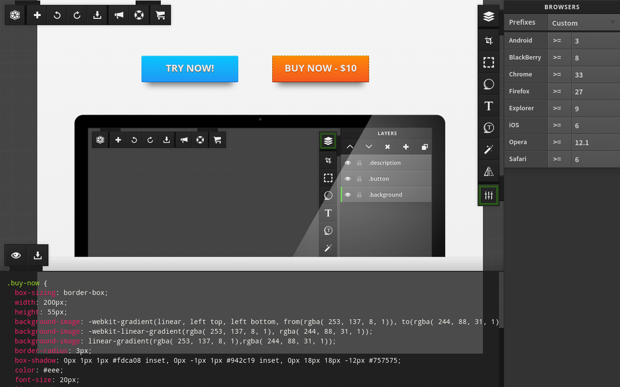This screenshot has width=620, height=387.
Task: Click the lifebuoy help icon in top toolbar
Action: click(x=139, y=15)
